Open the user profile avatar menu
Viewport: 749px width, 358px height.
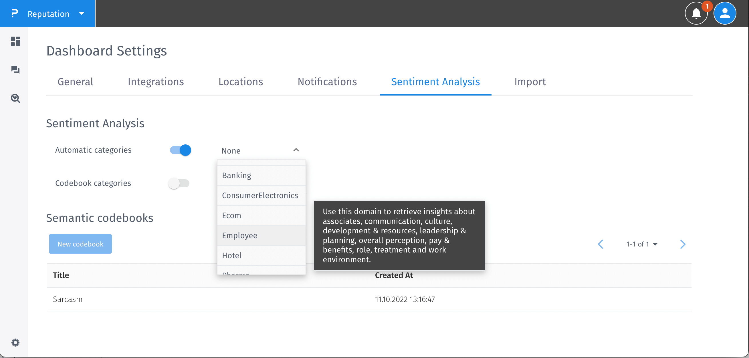click(725, 13)
